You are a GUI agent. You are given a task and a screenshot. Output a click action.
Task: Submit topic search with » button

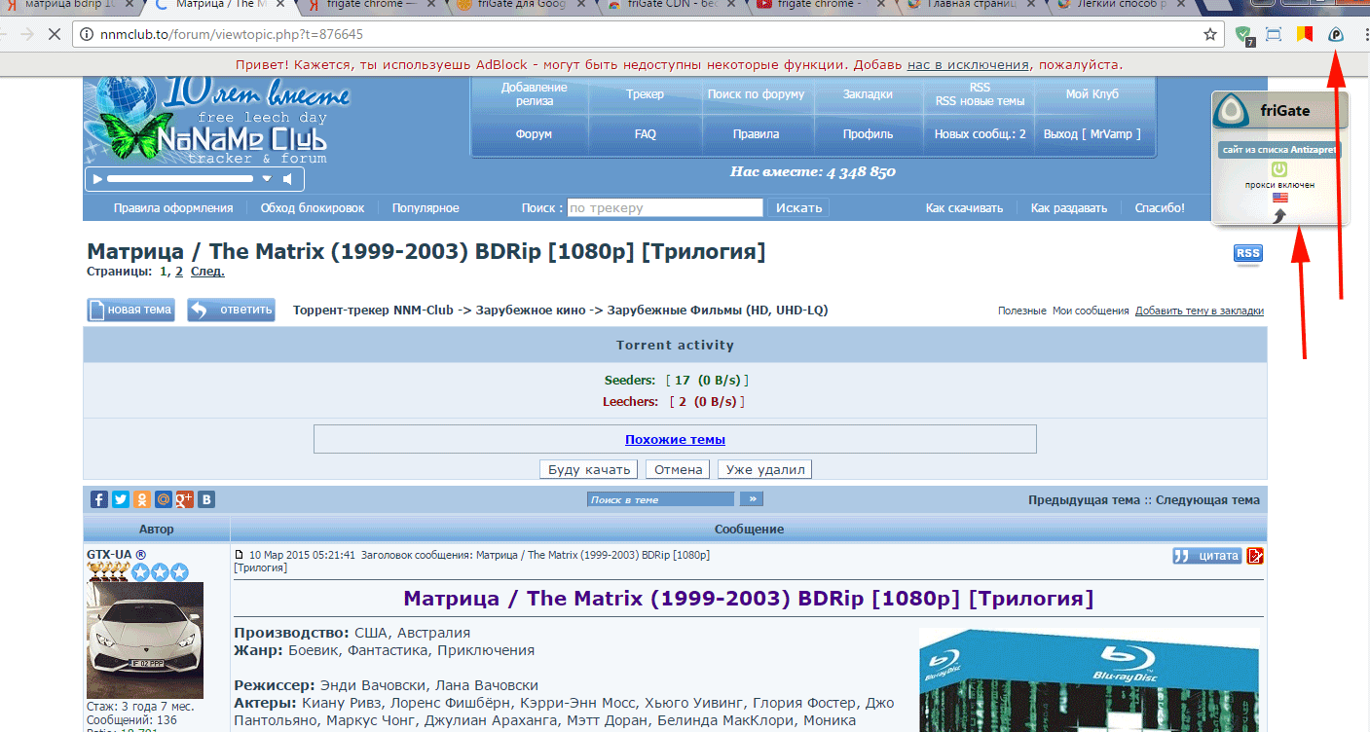coord(751,499)
